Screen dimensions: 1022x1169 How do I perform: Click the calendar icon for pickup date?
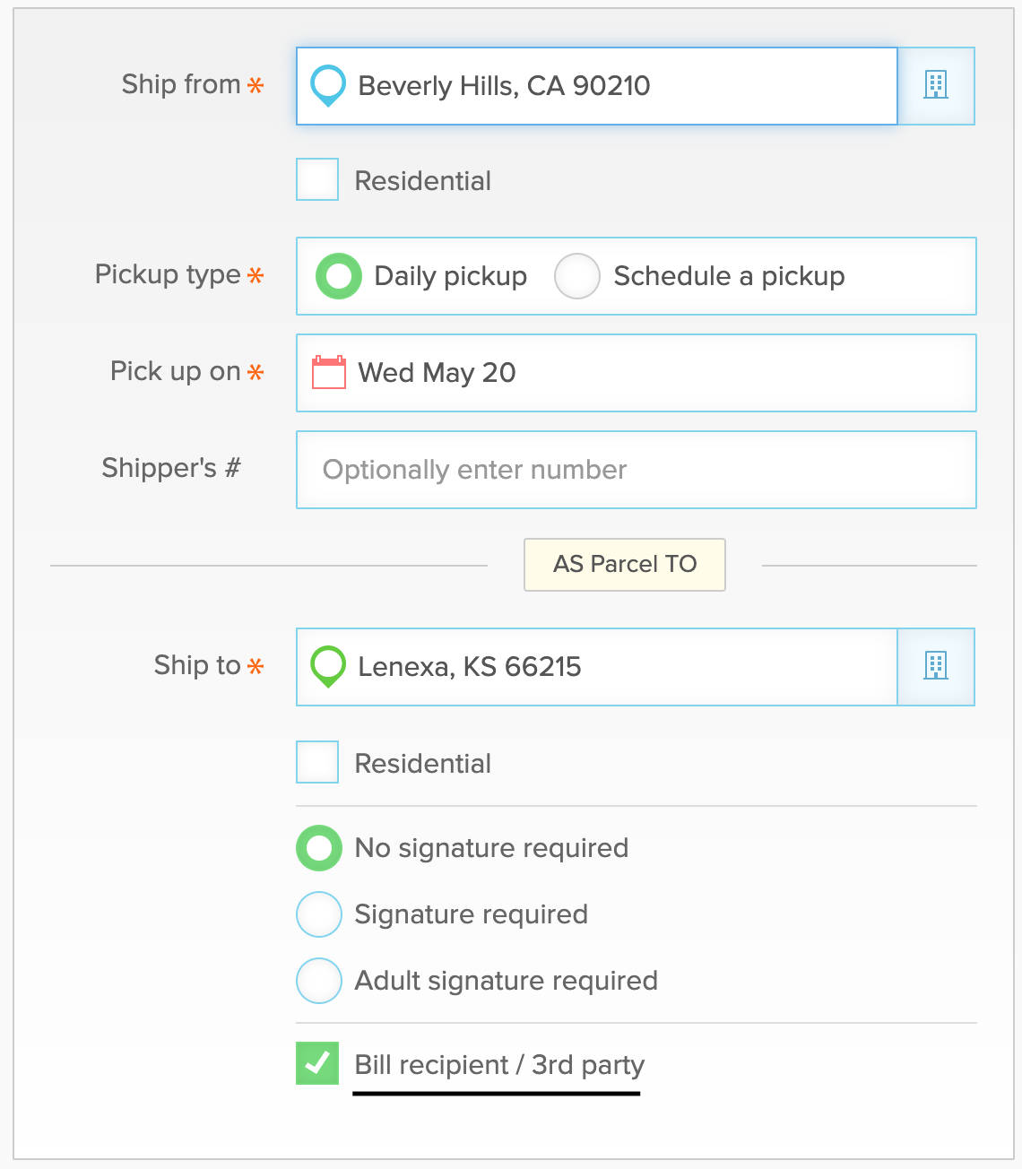(x=327, y=372)
